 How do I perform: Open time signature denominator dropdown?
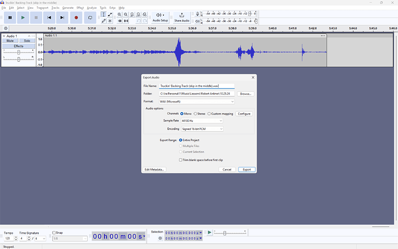pos(40,239)
